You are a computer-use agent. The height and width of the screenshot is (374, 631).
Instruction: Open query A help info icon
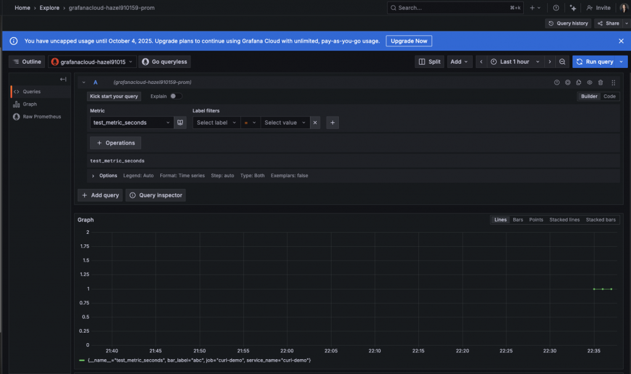coord(557,82)
